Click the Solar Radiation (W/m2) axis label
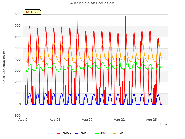 4,66
